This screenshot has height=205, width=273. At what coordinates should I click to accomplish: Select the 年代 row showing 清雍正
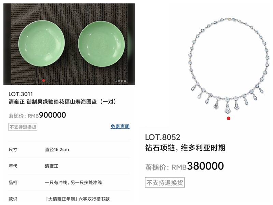[69, 166]
